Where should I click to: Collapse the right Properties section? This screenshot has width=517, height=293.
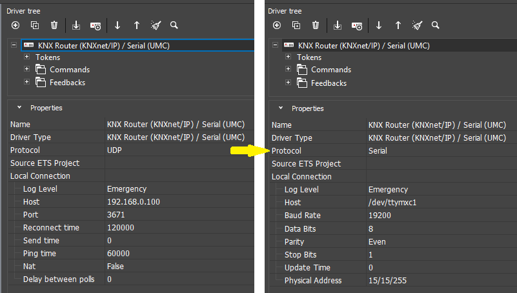pos(281,108)
